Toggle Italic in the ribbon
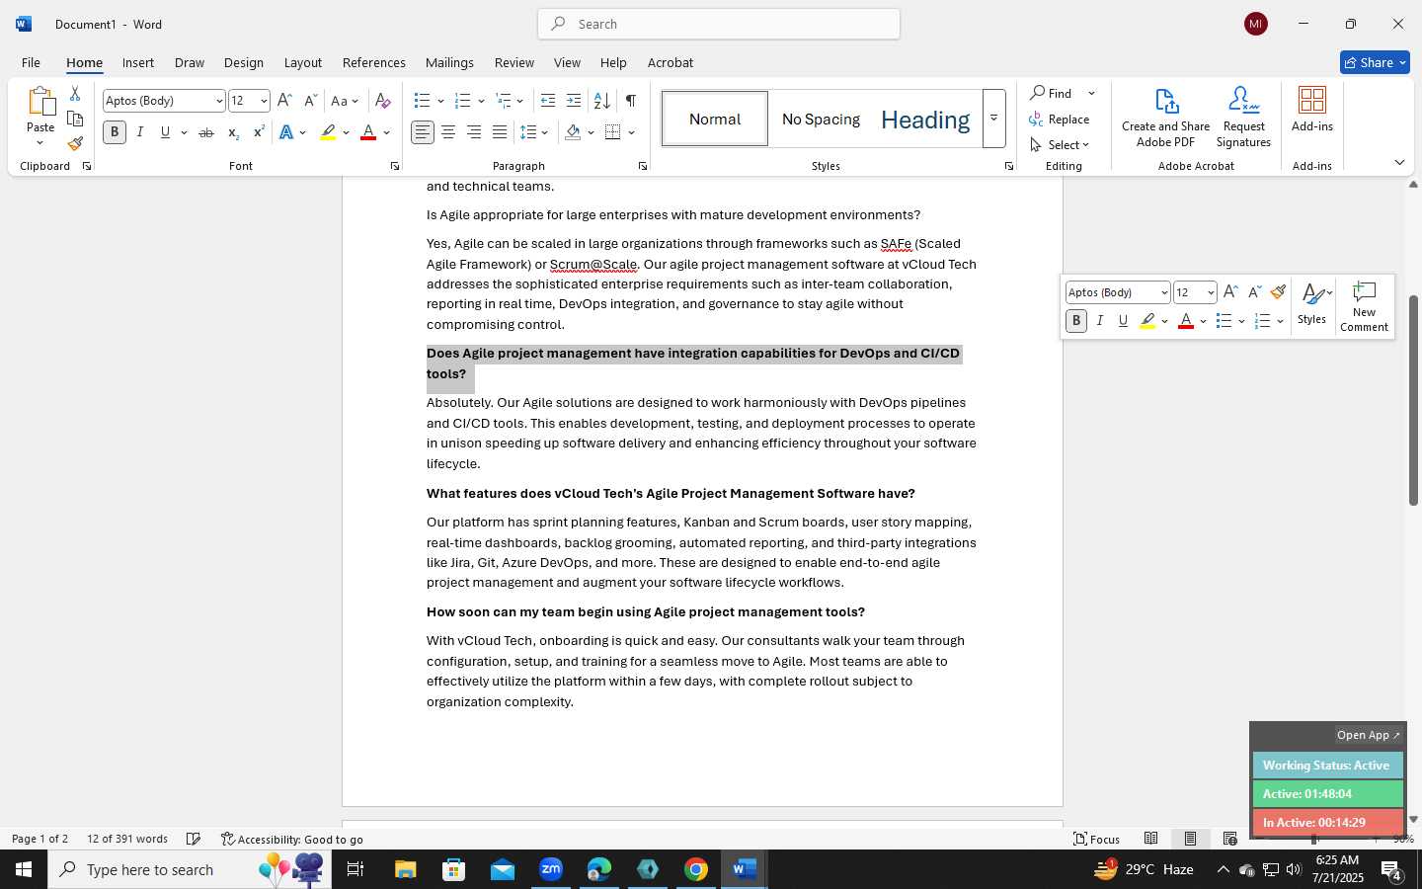 point(139,132)
